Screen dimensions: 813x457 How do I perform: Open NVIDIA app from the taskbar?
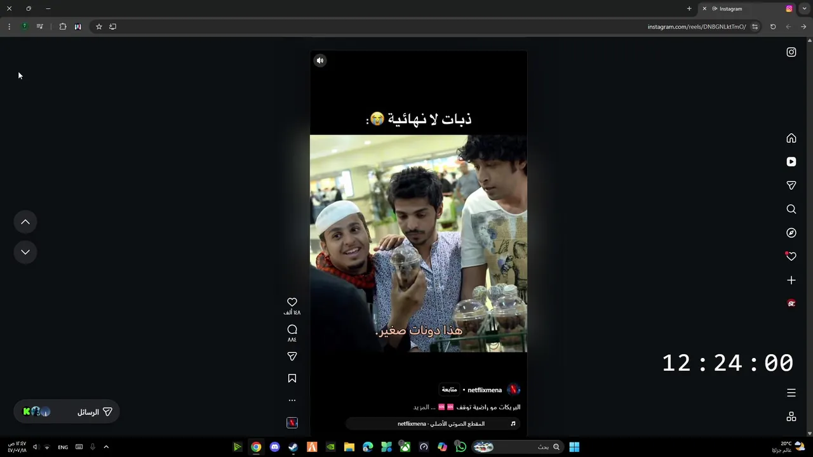tap(331, 447)
